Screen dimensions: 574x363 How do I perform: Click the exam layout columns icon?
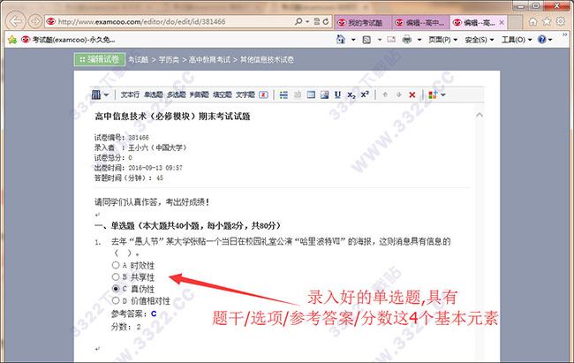pos(96,95)
